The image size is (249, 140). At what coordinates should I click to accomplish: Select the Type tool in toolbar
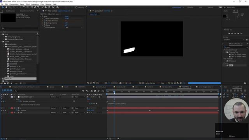38,7
